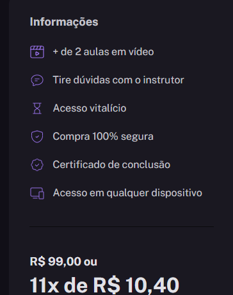
Task: Click the devices icon
Action: tap(37, 193)
